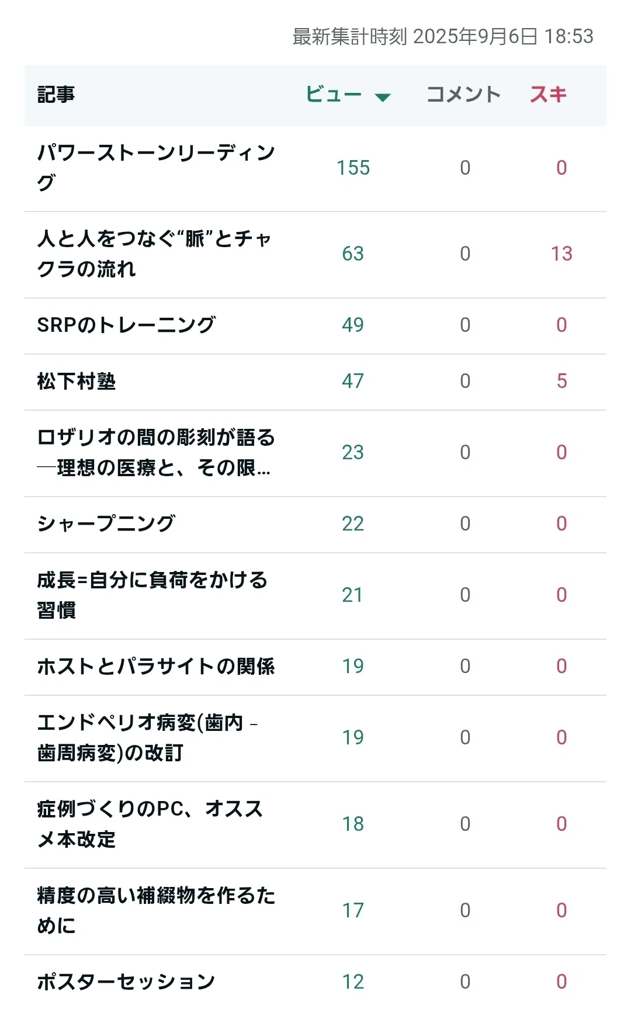The image size is (631, 1033).
Task: Open article ホストとパラサイトの関係
Action: (156, 666)
